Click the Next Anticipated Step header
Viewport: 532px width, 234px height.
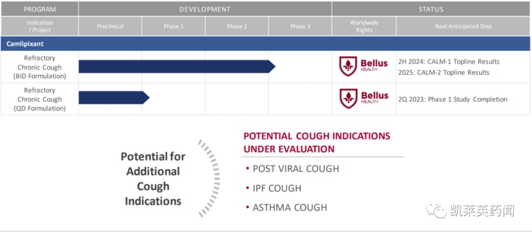coord(463,26)
